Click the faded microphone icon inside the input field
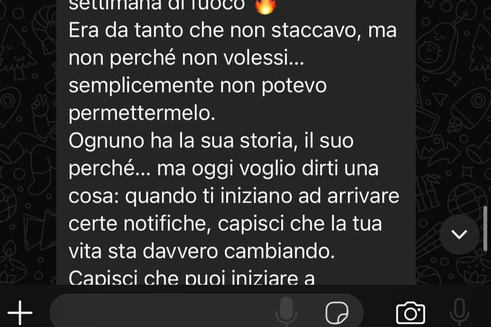 coord(286,311)
